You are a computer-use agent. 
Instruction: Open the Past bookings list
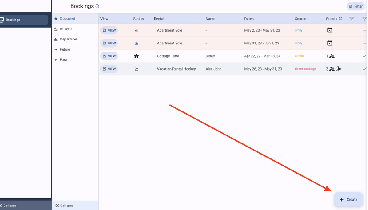[x=64, y=59]
